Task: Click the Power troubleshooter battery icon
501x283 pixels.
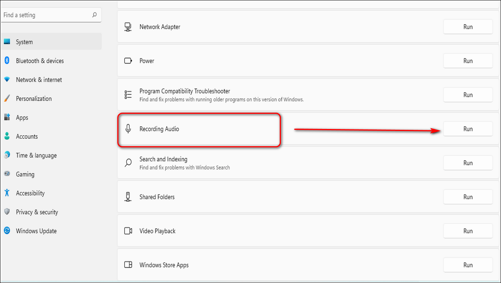Action: pyautogui.click(x=128, y=61)
